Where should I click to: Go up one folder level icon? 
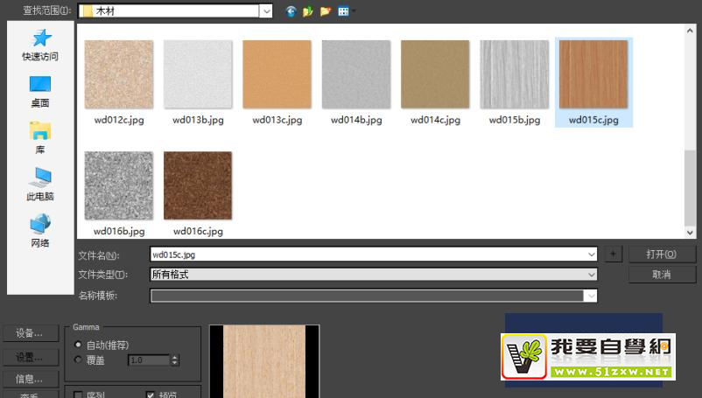(307, 11)
